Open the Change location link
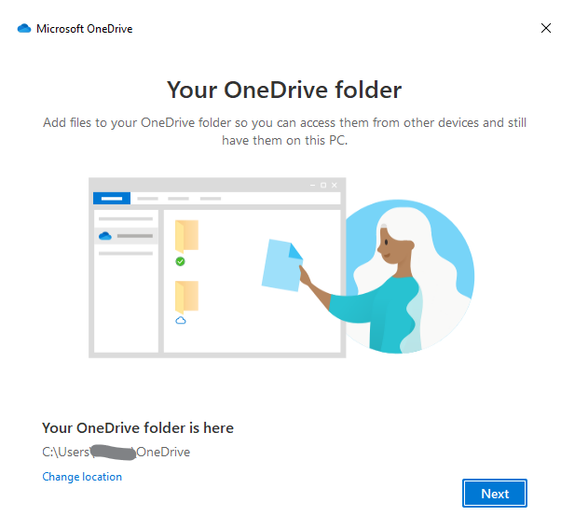The width and height of the screenshot is (561, 530). pos(82,477)
